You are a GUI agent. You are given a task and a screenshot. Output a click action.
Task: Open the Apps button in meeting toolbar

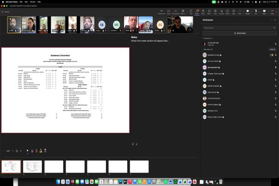coord(233,12)
